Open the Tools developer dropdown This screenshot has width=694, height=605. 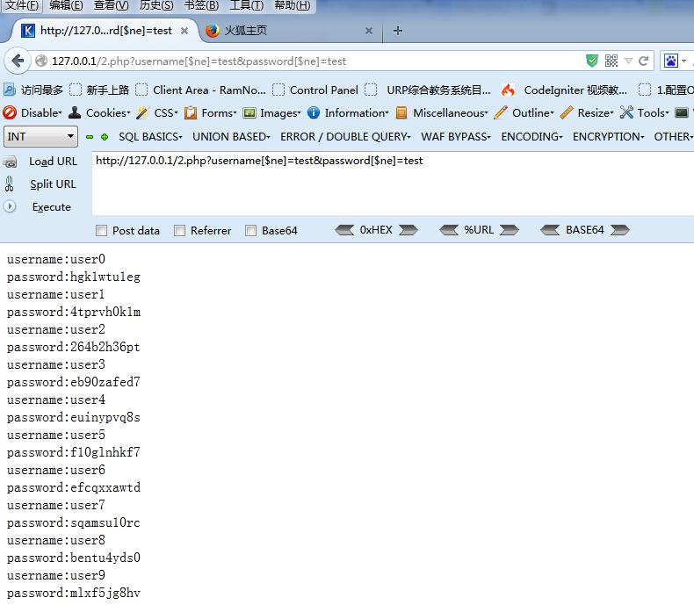(645, 113)
